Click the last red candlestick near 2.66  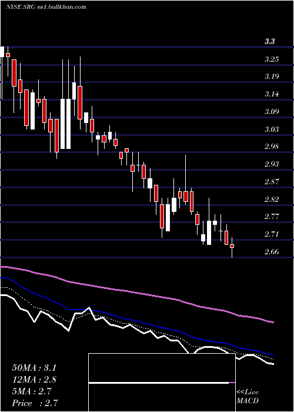tap(232, 246)
